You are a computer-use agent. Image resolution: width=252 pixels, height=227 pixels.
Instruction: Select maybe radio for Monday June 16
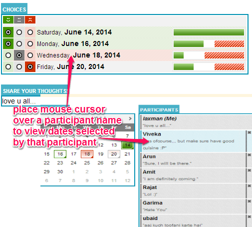pos(19,44)
